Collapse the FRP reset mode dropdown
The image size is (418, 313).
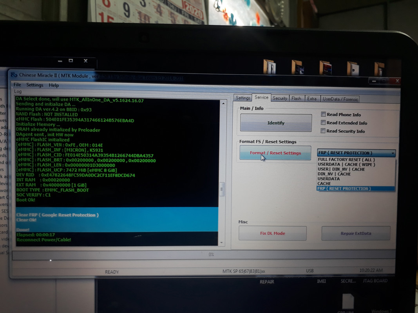click(393, 153)
